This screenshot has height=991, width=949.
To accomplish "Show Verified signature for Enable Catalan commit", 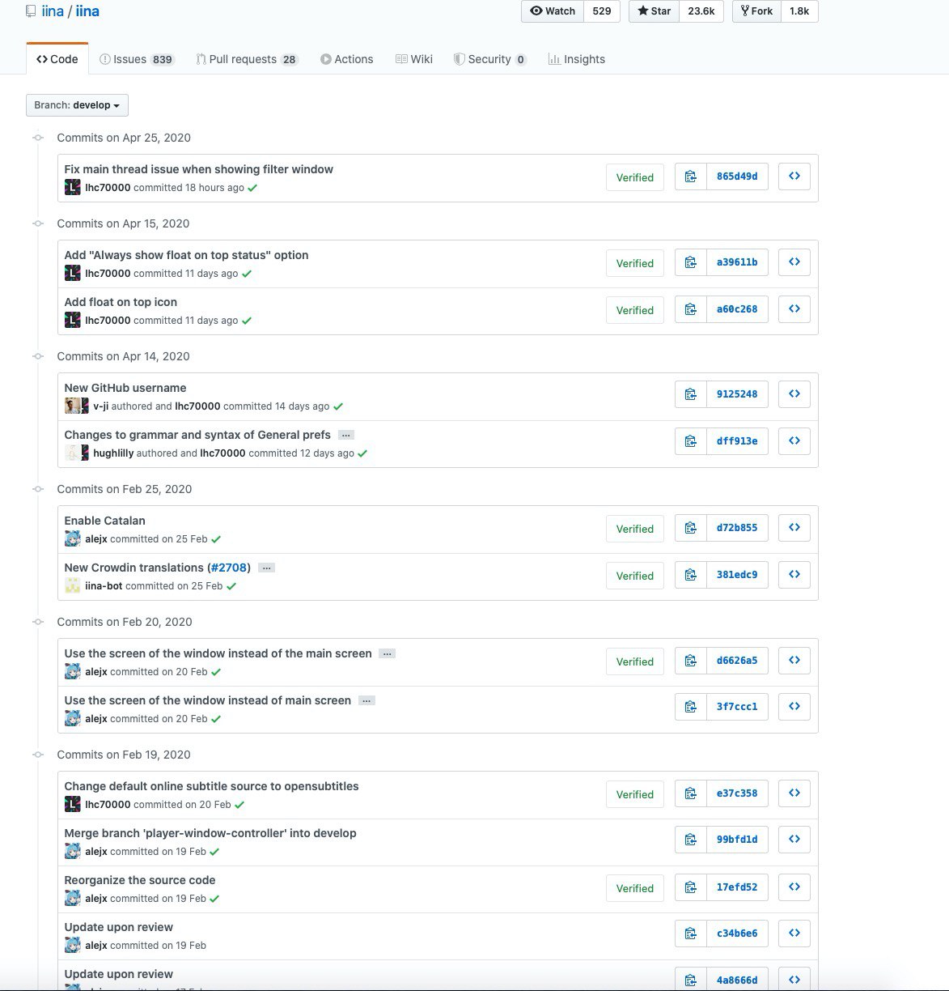I will coord(635,529).
